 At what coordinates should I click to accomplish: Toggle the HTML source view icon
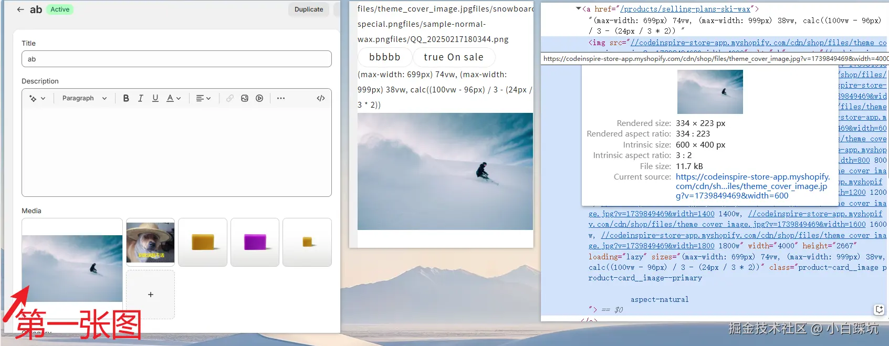pos(321,98)
